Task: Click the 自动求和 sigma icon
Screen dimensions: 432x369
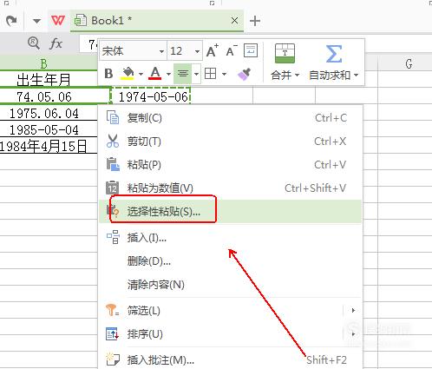Action: pyautogui.click(x=334, y=54)
